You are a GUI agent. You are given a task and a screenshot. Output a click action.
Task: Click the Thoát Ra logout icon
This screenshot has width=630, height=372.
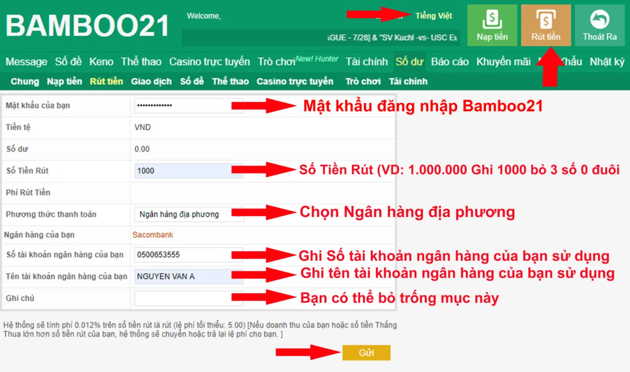pos(599,25)
